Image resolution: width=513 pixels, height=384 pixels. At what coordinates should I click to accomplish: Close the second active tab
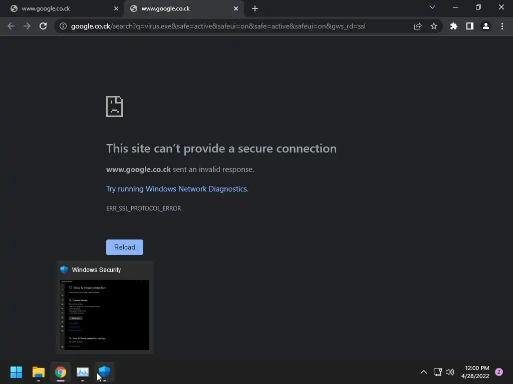(x=236, y=8)
